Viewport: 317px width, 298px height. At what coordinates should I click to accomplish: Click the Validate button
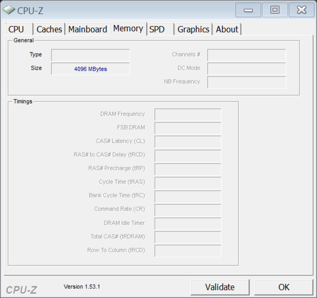(220, 287)
